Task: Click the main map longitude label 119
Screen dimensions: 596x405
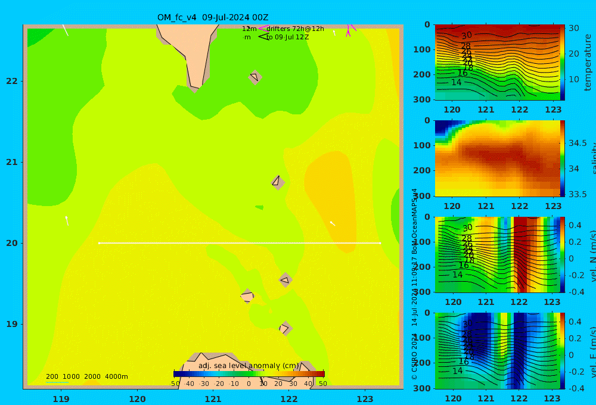Action: point(61,399)
